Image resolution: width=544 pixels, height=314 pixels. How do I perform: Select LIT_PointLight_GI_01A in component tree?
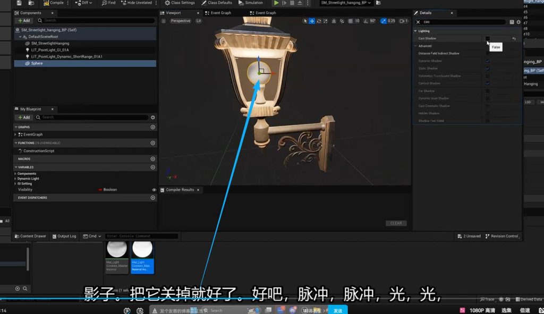pos(49,50)
